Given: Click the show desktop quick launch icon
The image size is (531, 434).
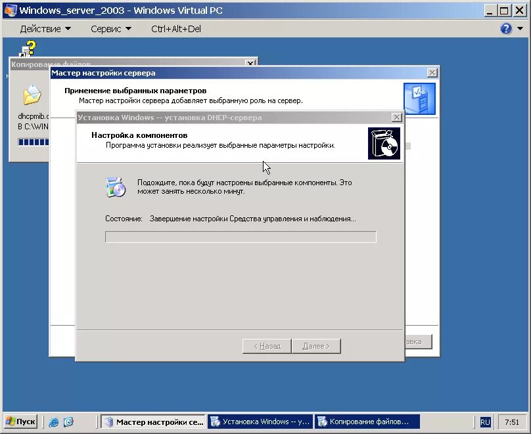Looking at the screenshot, I should pos(68,422).
